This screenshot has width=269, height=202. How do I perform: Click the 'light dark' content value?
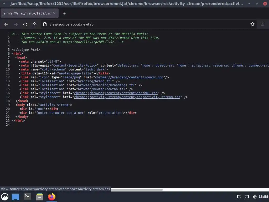click(x=95, y=69)
